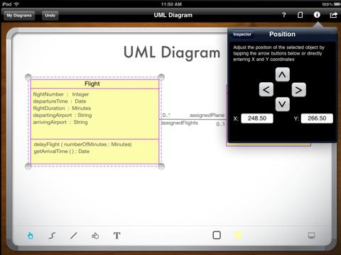Open My Diagrams
Screen dimensions: 341x255
19,16
